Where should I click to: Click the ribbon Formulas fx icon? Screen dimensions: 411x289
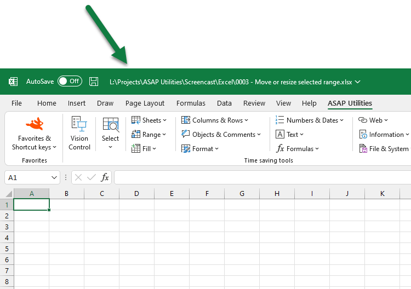(280, 148)
